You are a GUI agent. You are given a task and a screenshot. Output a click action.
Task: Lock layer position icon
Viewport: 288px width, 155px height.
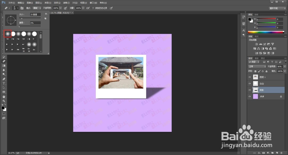coord(263,71)
